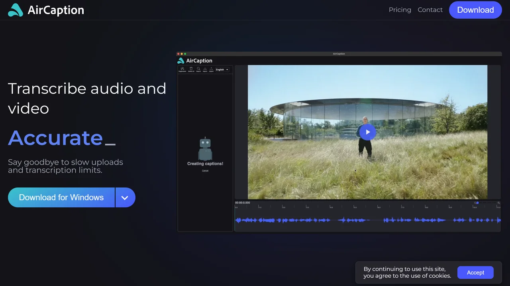Open the Contact page
Image resolution: width=510 pixels, height=286 pixels.
pos(430,10)
